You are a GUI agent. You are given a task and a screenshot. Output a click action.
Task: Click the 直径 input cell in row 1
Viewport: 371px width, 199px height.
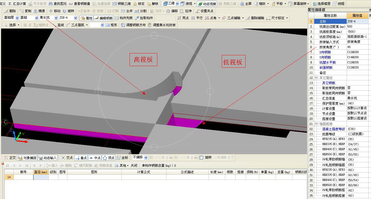point(41,177)
